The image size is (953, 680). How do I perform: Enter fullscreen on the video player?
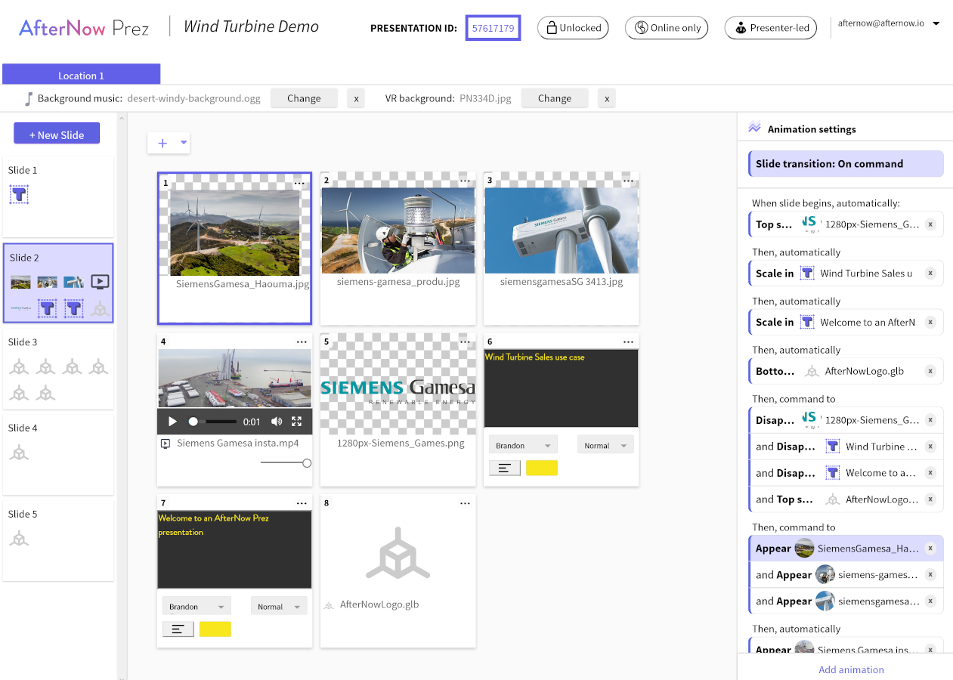point(297,422)
